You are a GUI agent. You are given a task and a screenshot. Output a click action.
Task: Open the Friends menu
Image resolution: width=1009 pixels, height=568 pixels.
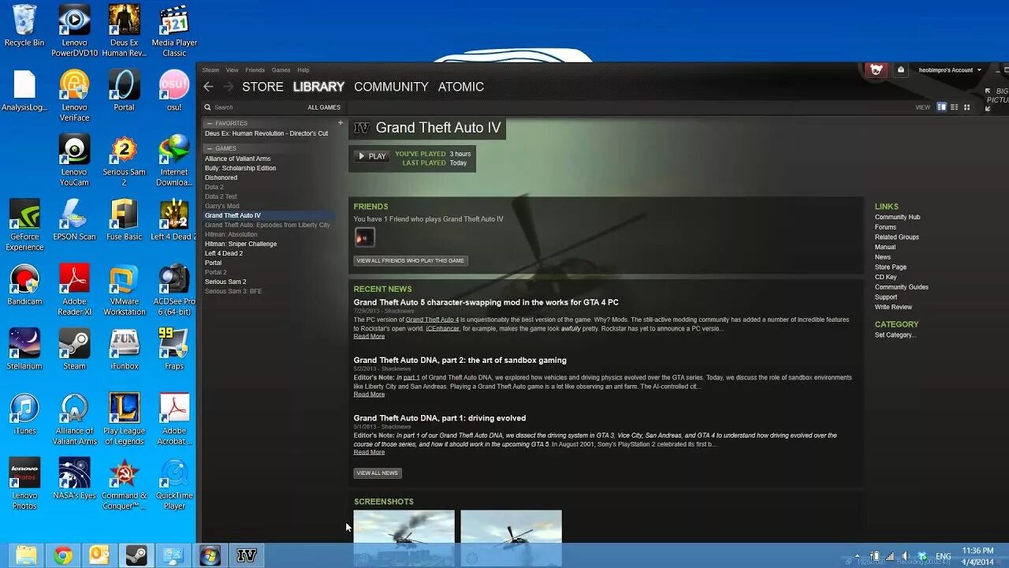tap(255, 70)
